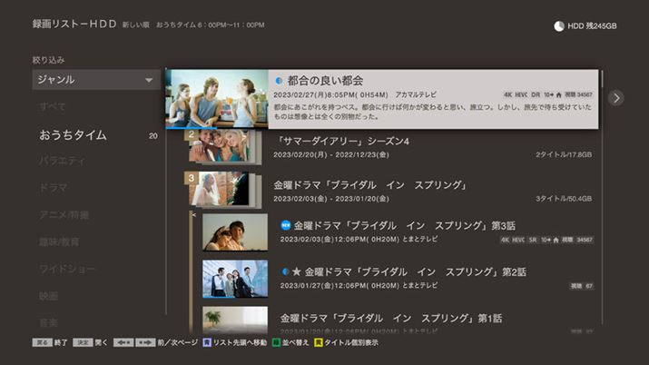Click number 3 badge on ブライダル group thumbnail
This screenshot has height=365, width=649.
(191, 178)
